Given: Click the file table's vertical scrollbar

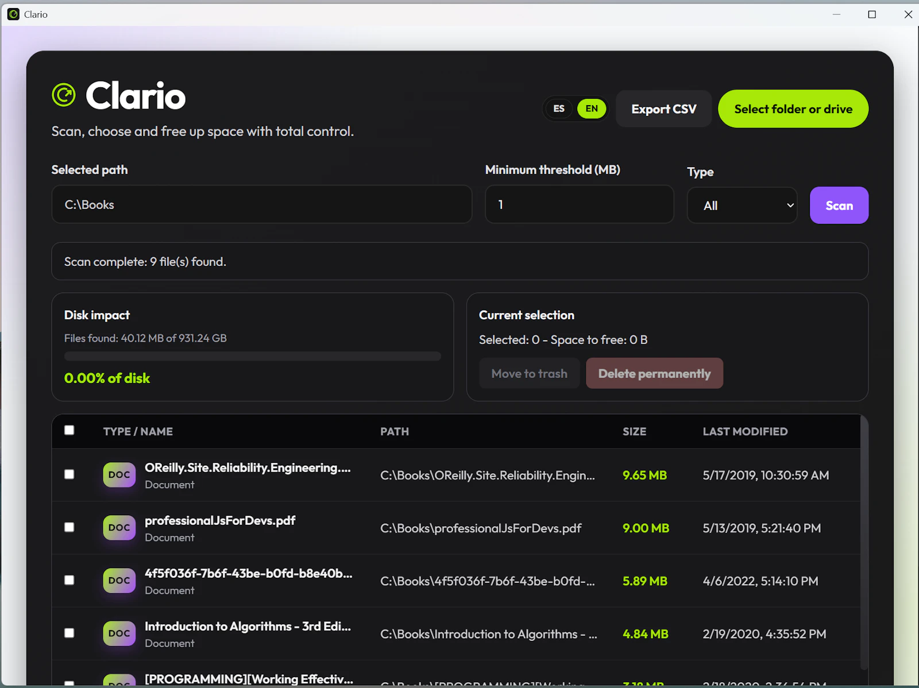Looking at the screenshot, I should (x=864, y=542).
